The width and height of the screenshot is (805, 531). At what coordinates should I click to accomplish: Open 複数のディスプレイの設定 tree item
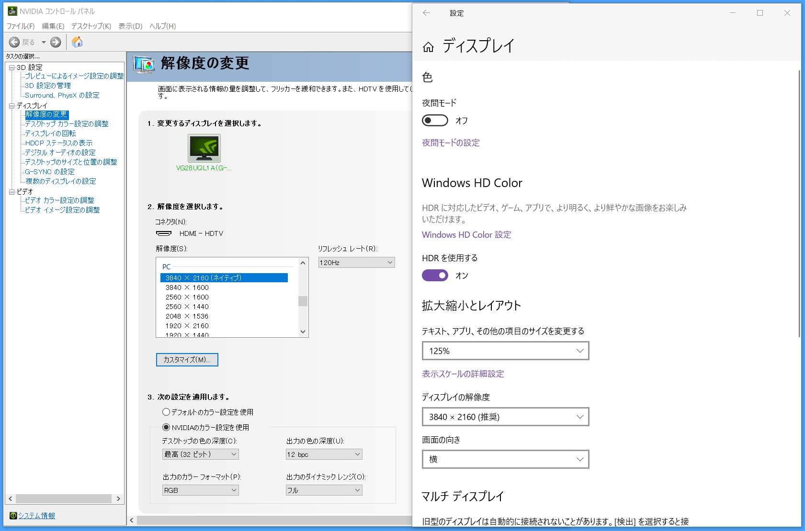pyautogui.click(x=61, y=181)
